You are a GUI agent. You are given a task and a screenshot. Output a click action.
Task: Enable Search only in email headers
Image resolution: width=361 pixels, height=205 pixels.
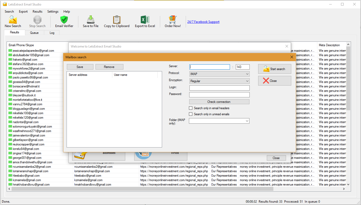click(191, 108)
